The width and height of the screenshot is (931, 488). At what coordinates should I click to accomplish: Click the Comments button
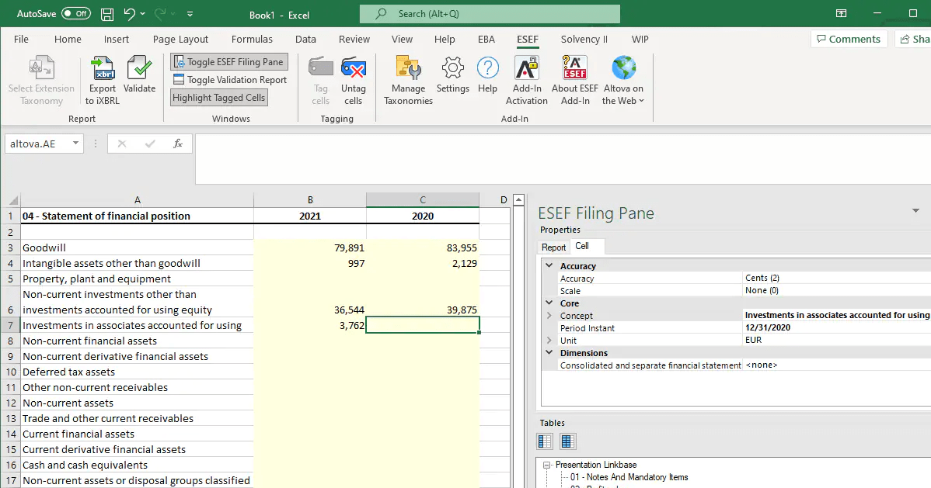pyautogui.click(x=849, y=39)
